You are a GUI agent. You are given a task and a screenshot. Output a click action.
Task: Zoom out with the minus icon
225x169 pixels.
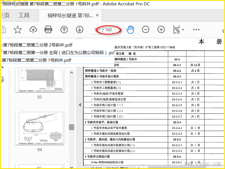146,30
